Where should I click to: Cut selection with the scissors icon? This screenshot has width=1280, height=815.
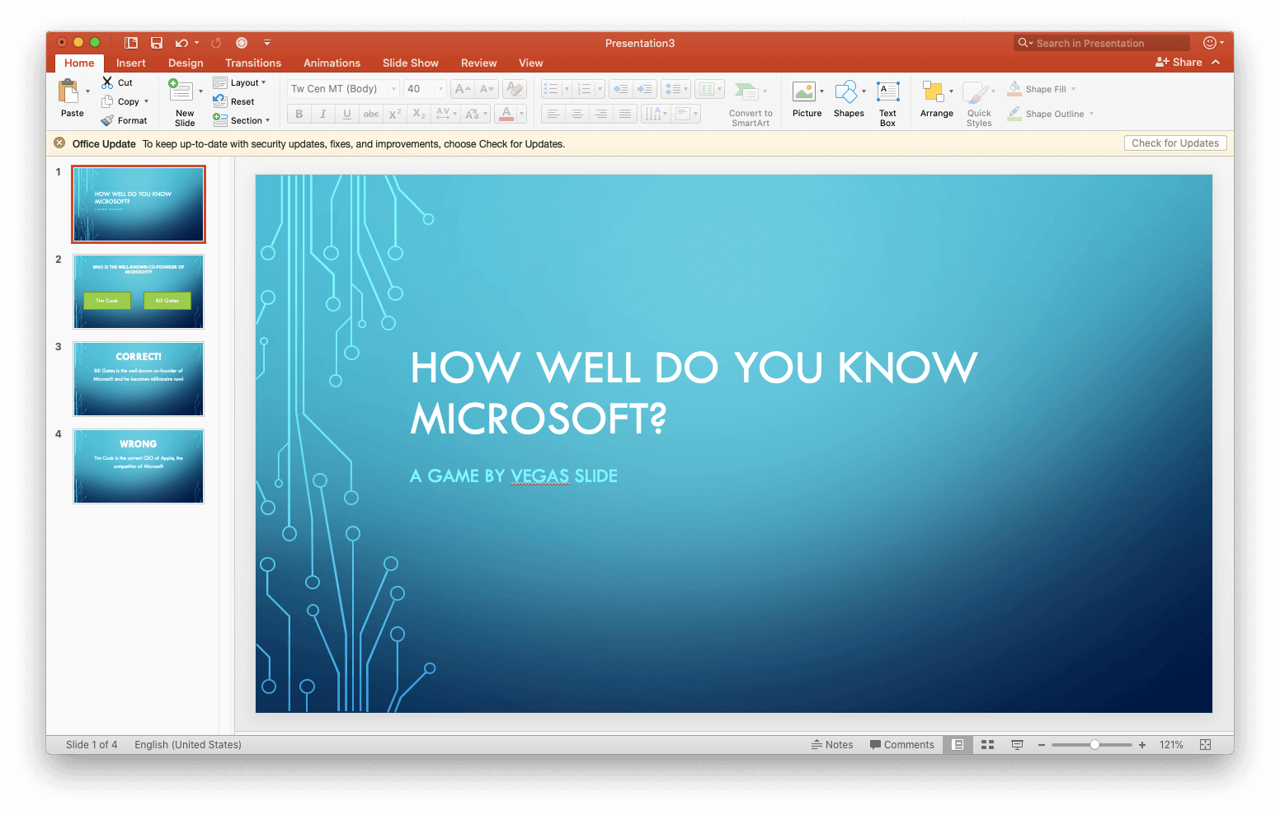(107, 82)
